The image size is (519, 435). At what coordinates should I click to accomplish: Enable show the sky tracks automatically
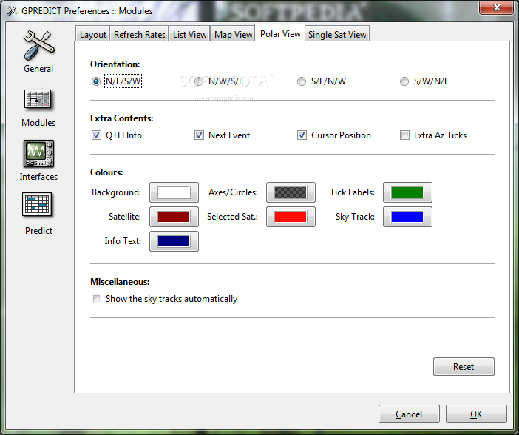(x=96, y=298)
